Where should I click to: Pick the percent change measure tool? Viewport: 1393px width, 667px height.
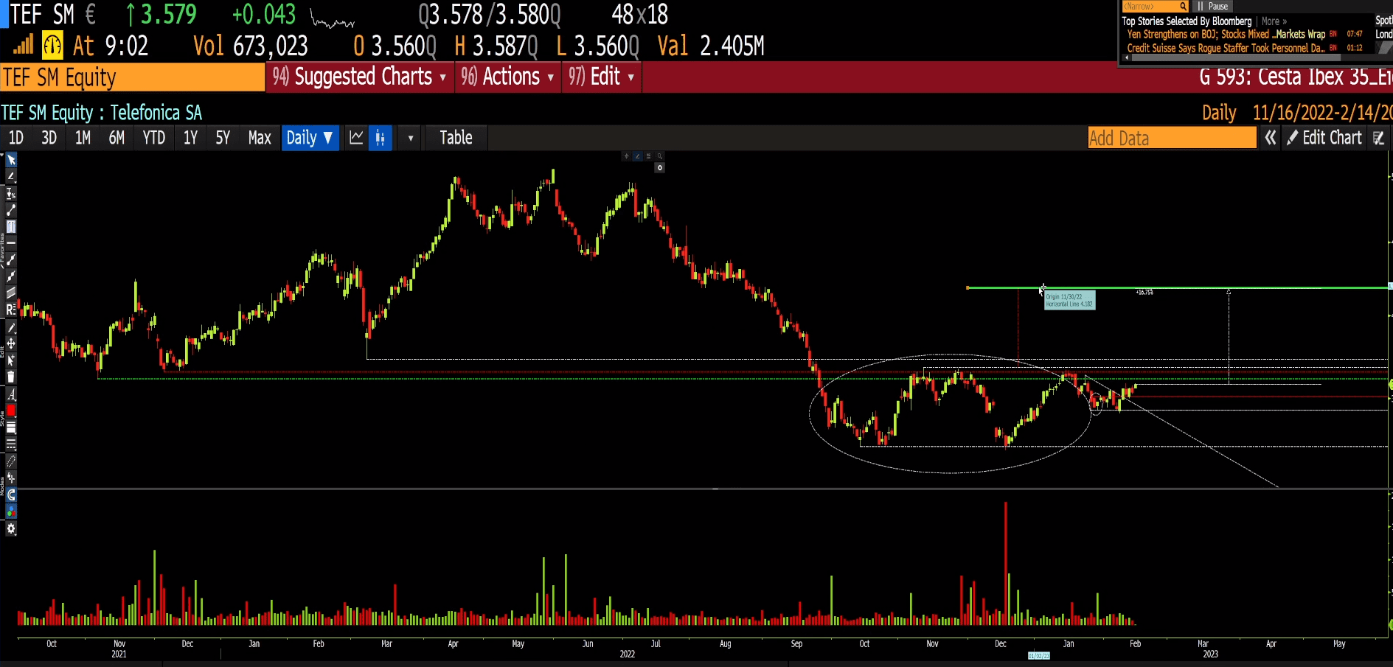[x=11, y=193]
